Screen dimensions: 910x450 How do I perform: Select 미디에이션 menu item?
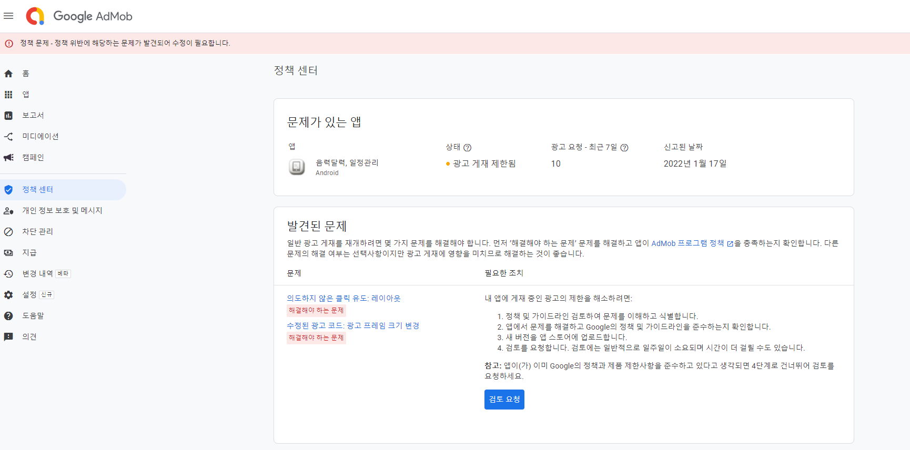click(x=41, y=137)
